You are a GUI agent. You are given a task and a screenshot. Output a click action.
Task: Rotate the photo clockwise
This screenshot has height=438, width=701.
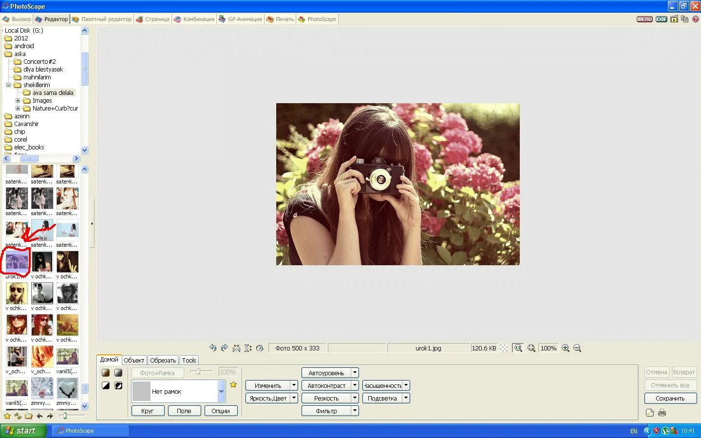[225, 348]
